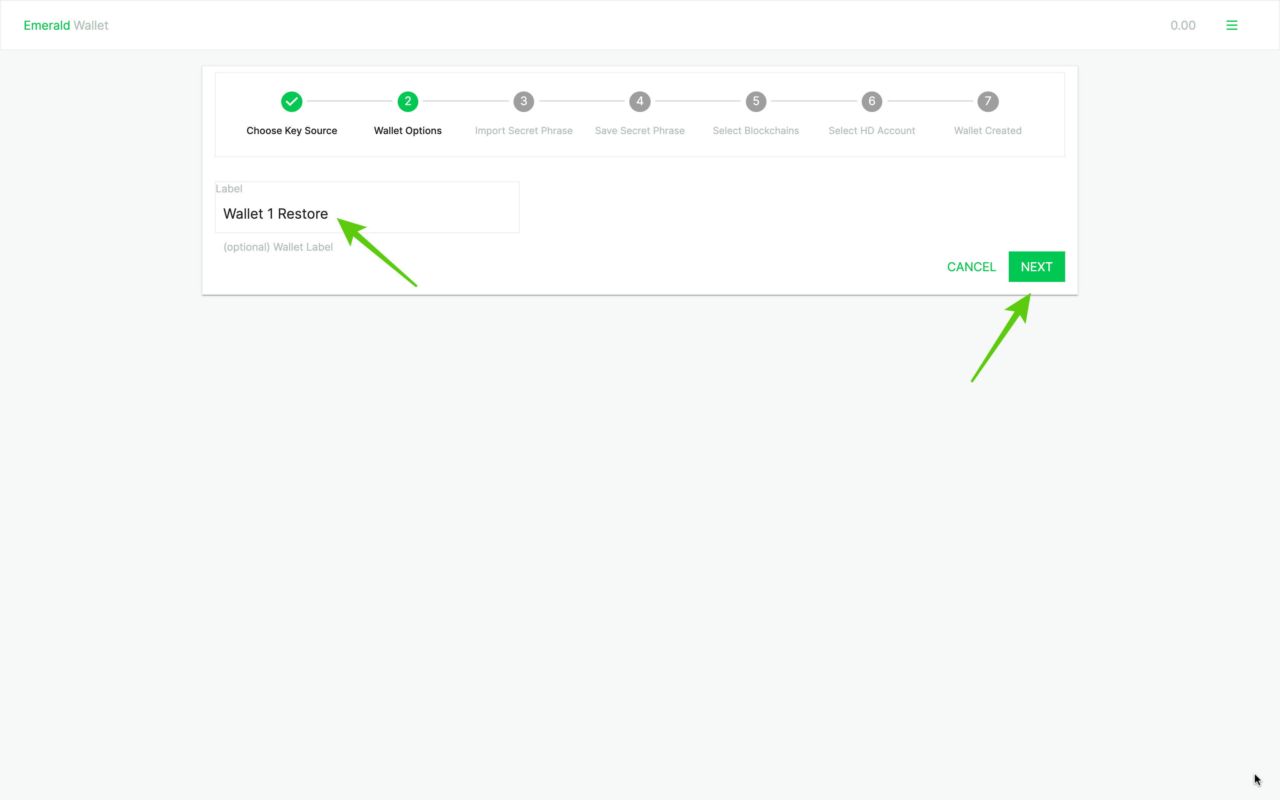Click the Choose Key Source step label

[291, 131]
